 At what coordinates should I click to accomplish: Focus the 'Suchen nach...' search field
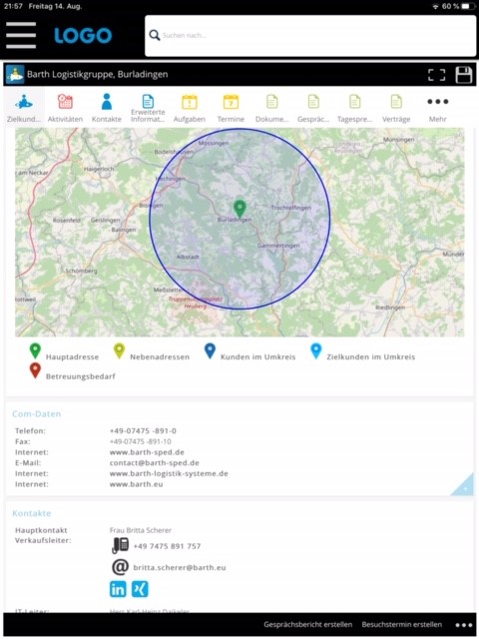[310, 36]
